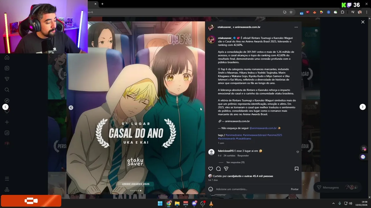Close the post overlay X
Screen dimensions: 371x208
click(363, 22)
